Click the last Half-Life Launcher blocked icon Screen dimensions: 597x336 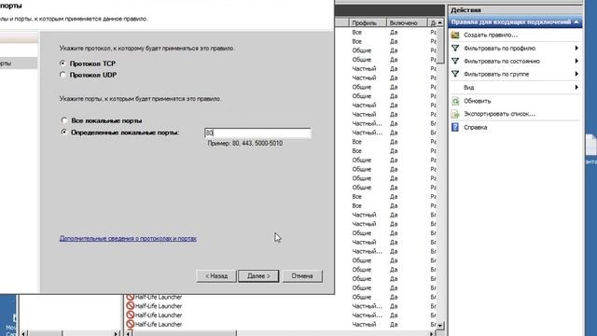pos(131,324)
